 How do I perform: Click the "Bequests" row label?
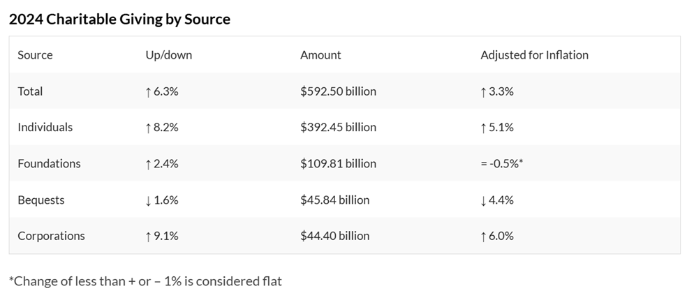40,200
